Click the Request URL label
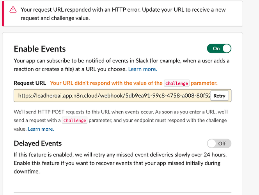This screenshot has height=195, width=259. [30, 83]
